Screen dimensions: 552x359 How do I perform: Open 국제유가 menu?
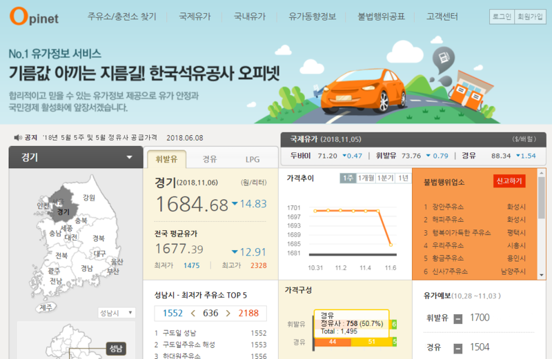click(x=195, y=17)
